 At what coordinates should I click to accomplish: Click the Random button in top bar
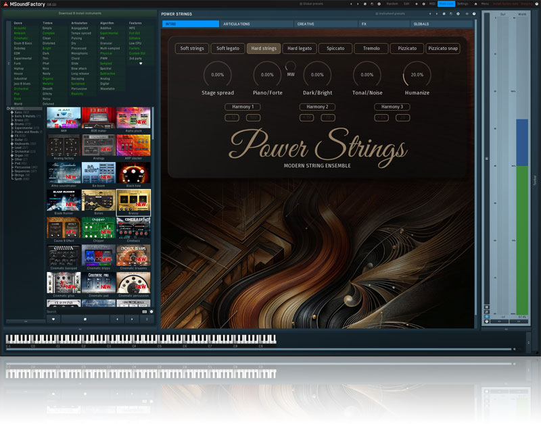click(391, 3)
